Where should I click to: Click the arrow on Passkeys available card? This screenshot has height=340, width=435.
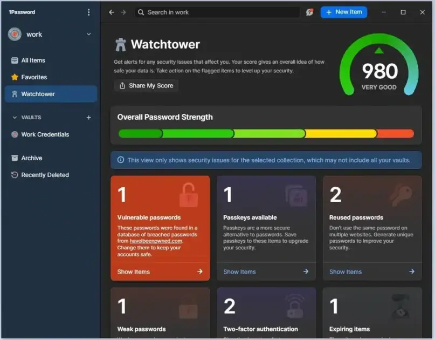[x=306, y=271]
